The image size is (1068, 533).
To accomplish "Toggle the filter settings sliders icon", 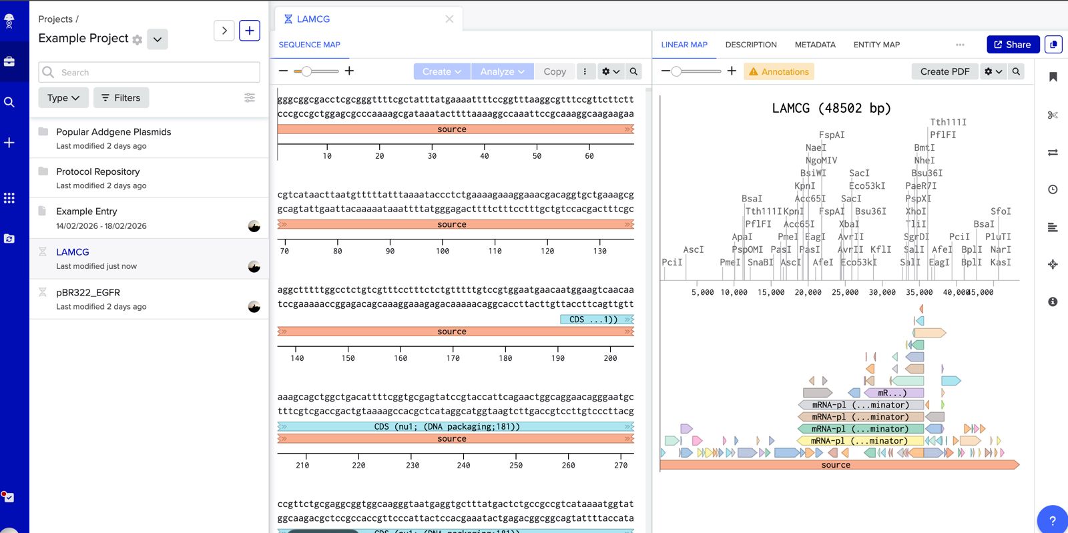I will point(250,97).
